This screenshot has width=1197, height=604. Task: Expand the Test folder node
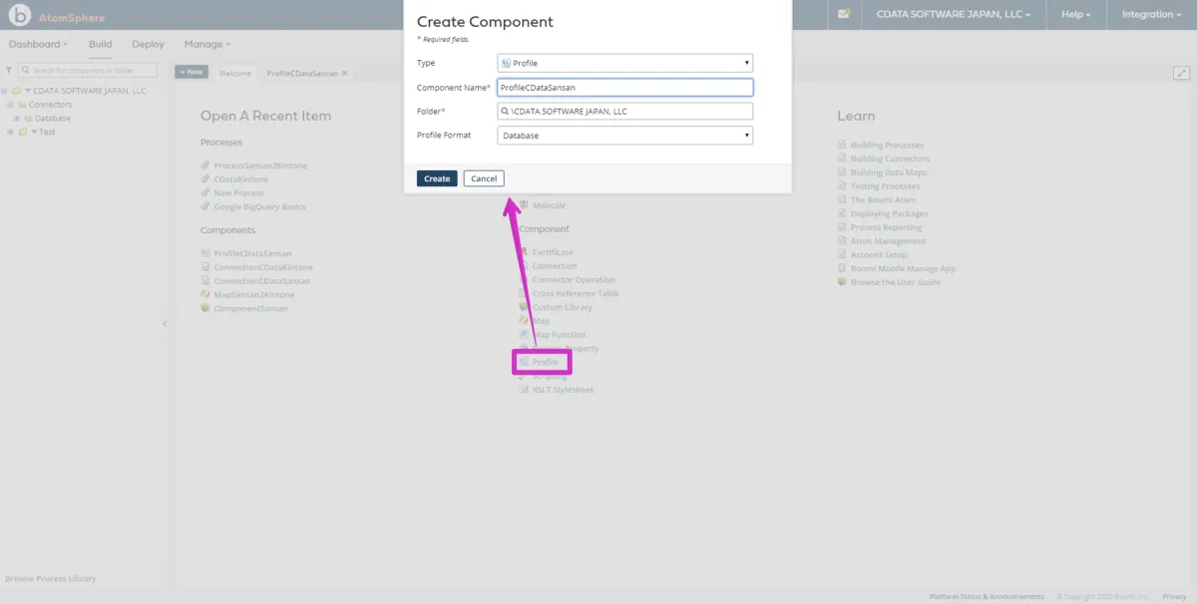point(9,132)
